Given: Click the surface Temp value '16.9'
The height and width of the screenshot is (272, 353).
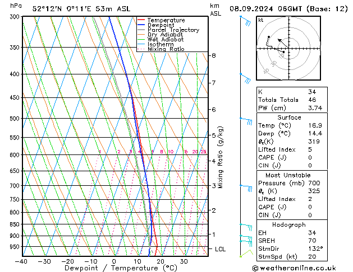Looking at the screenshot, I should (x=315, y=125).
